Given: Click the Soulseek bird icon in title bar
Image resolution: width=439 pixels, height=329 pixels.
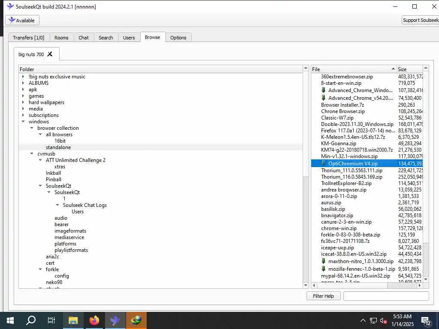Looking at the screenshot, I should click(10, 6).
